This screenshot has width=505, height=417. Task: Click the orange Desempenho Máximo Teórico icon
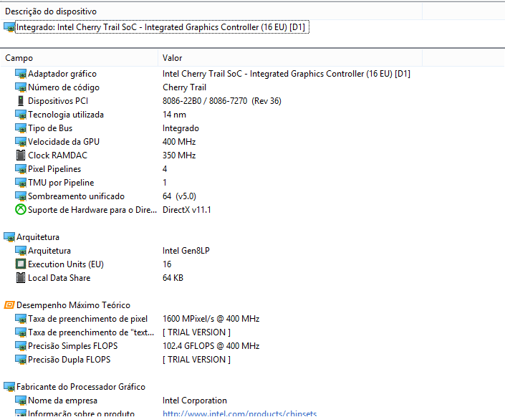click(x=9, y=305)
